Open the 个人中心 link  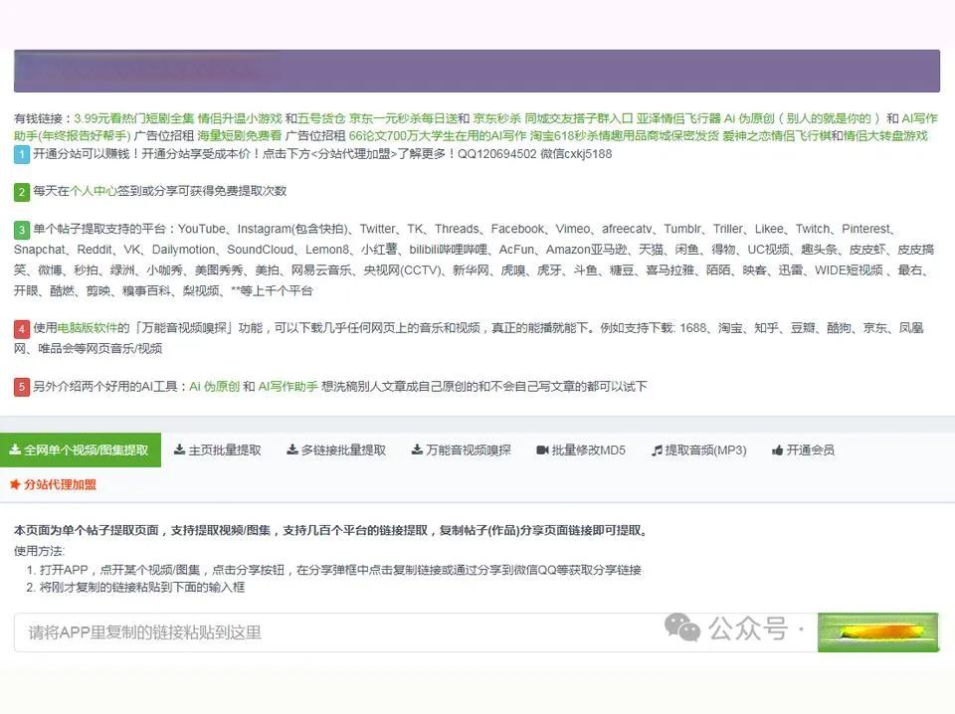(94, 190)
